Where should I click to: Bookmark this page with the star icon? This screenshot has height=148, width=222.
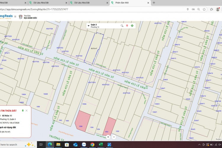tap(204, 9)
